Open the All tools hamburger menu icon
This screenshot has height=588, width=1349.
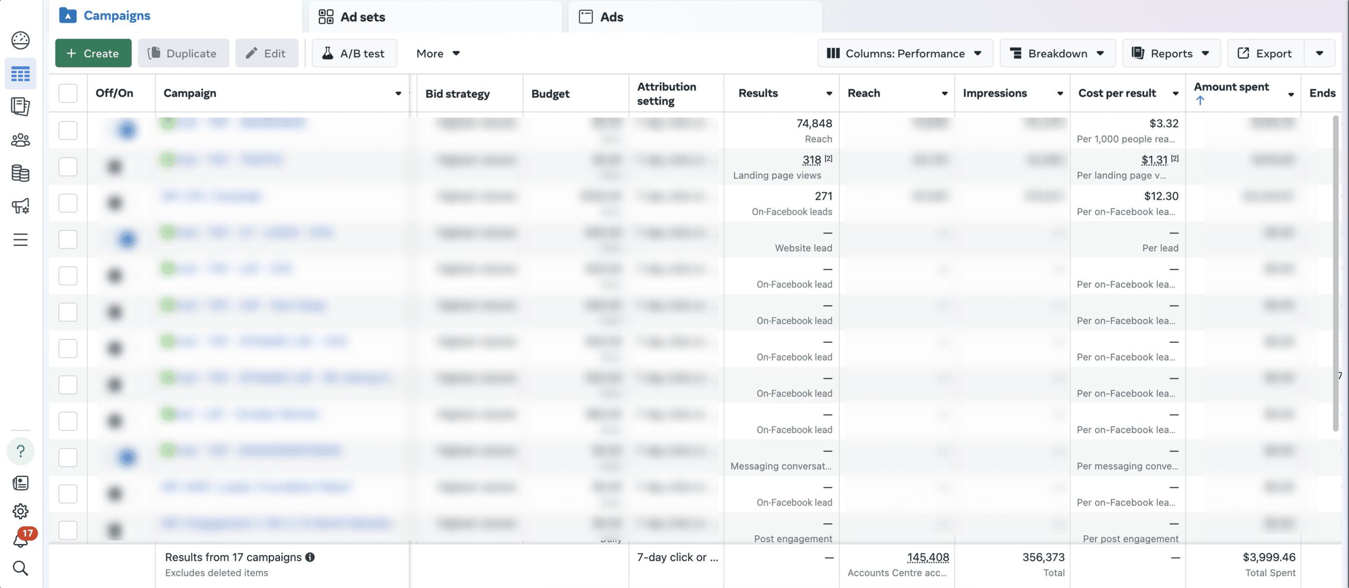click(21, 240)
